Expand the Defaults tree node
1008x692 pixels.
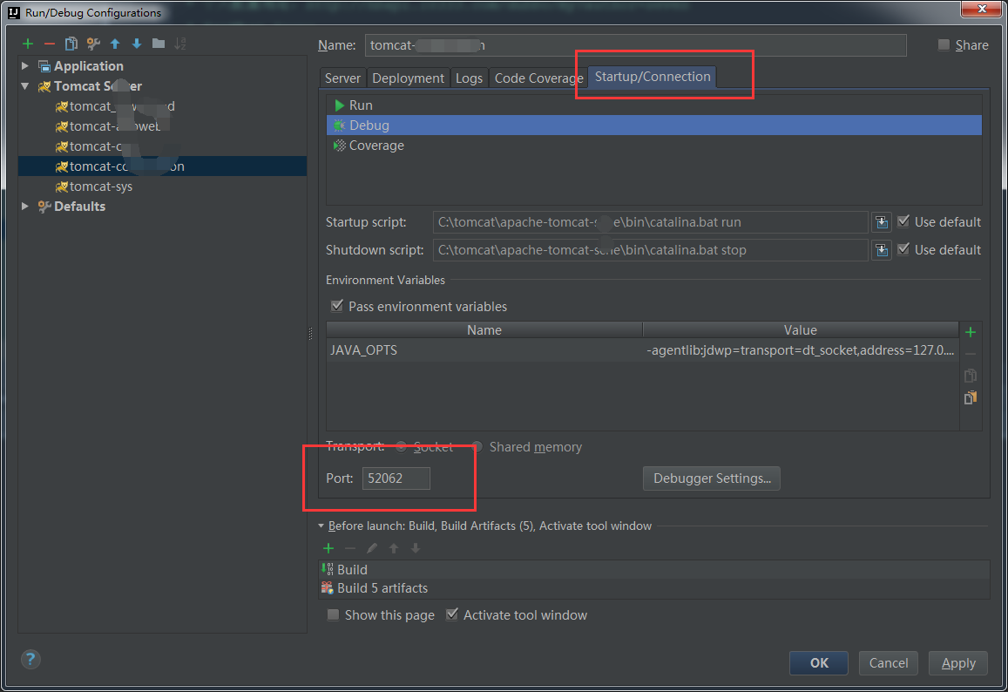[x=25, y=206]
